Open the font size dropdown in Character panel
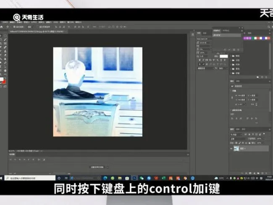The width and height of the screenshot is (273, 205). click(206, 43)
